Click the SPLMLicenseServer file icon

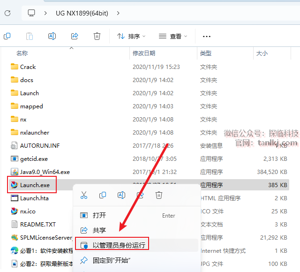(x=15, y=238)
